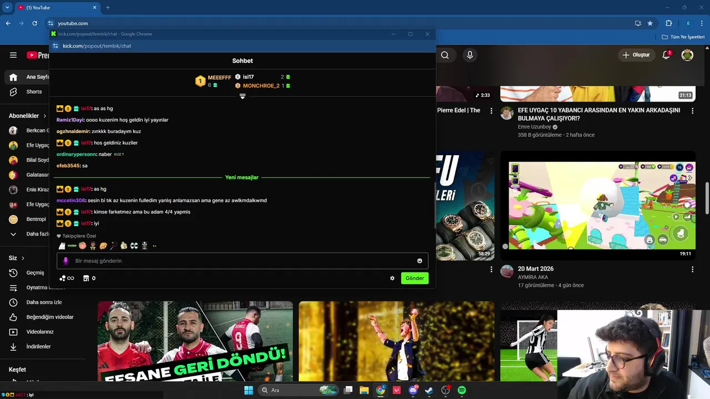Viewport: 710px width, 399px height.
Task: Open İndirilenler downloads in sidebar
Action: point(31,346)
